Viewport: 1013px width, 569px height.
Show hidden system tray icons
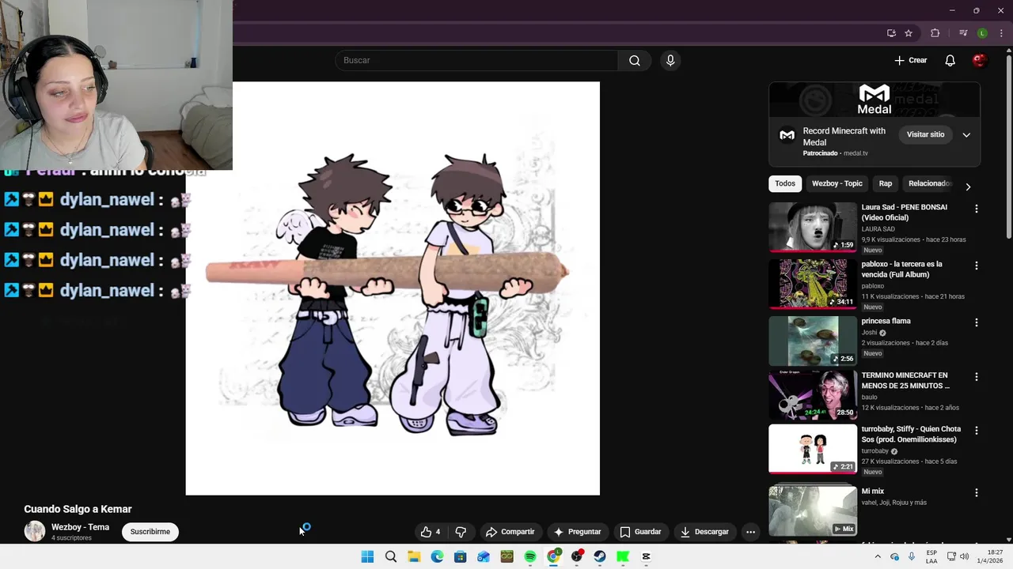point(878,556)
